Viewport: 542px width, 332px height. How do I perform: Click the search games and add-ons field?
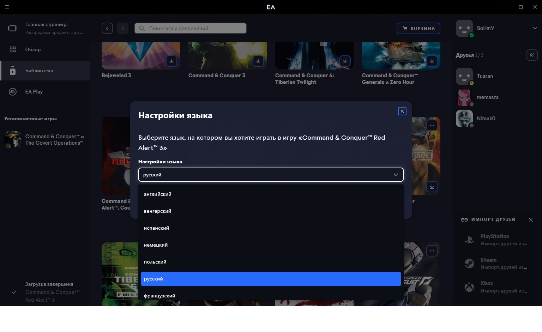pyautogui.click(x=191, y=28)
